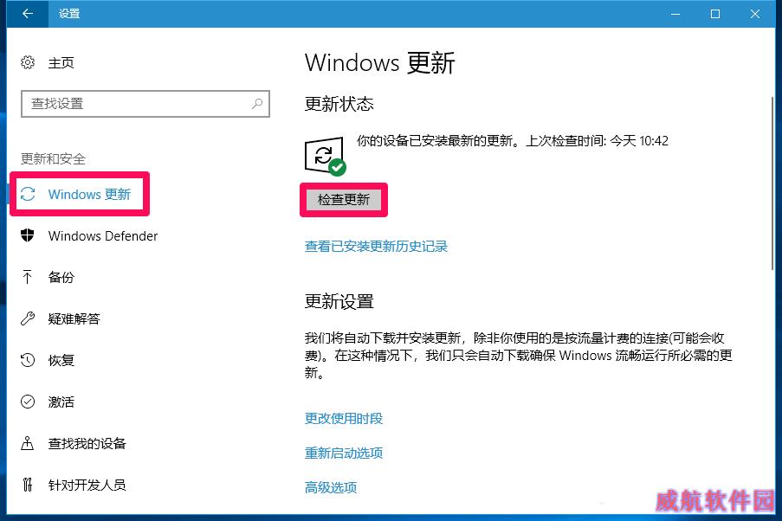The height and width of the screenshot is (521, 782).
Task: Open the 重新启动选项 link
Action: pos(344,453)
